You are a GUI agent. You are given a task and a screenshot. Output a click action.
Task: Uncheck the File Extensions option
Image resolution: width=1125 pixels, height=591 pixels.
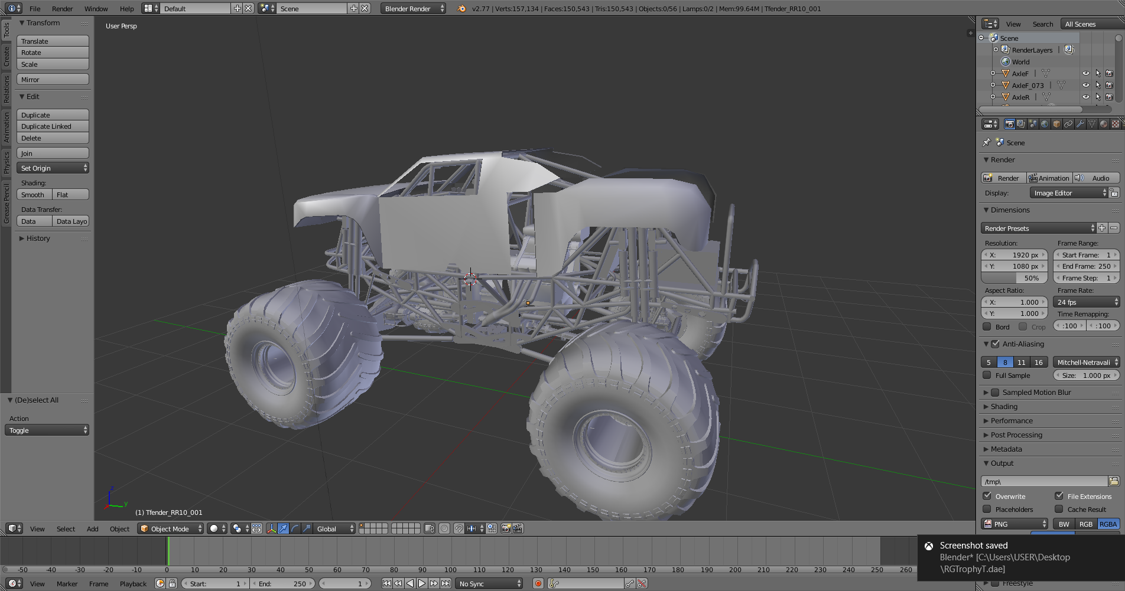1059,496
